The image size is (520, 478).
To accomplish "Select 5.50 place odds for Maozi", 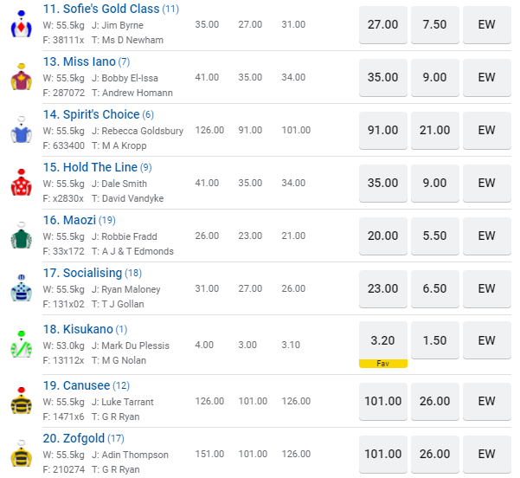I will [435, 236].
